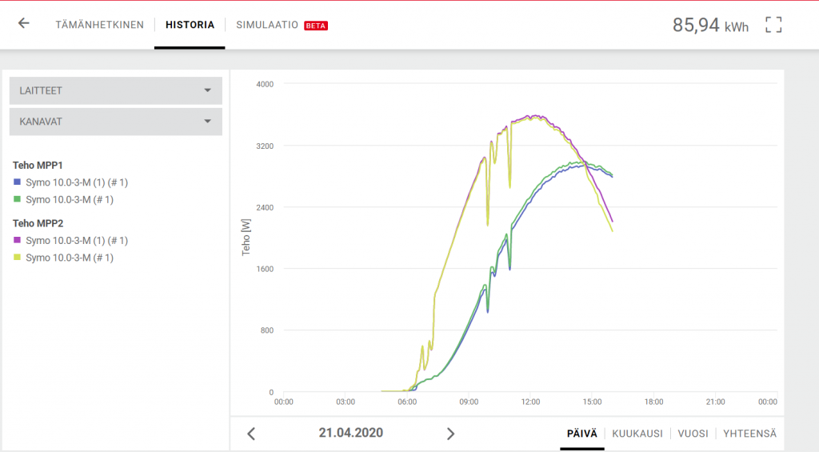The width and height of the screenshot is (819, 452).
Task: Switch to the TÄMÄNHETKINEN tab
Action: coord(99,25)
